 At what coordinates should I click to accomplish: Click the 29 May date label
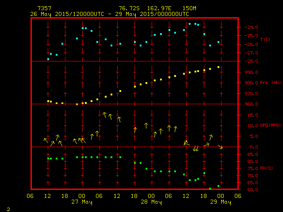click(x=220, y=202)
